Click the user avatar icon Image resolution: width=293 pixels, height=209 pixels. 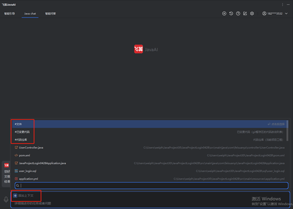pyautogui.click(x=264, y=13)
